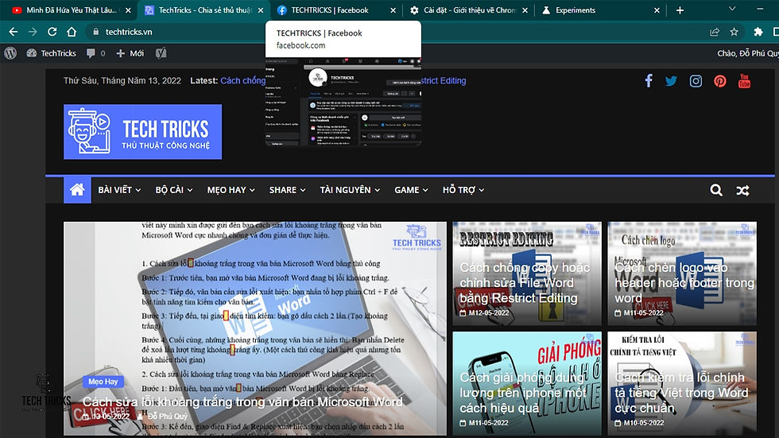Viewport: 779px width, 438px height.
Task: Expand the MẸO HAY menu
Action: pyautogui.click(x=231, y=190)
